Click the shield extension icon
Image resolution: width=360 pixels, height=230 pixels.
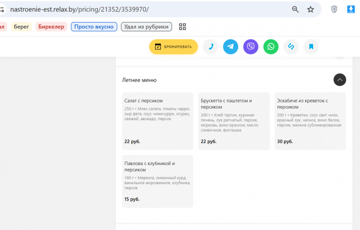(334, 9)
